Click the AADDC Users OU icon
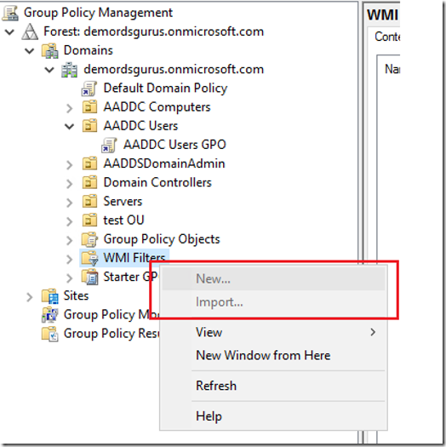The height and width of the screenshot is (447, 446). click(x=89, y=126)
